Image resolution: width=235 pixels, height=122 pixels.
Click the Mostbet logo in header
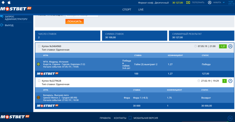click(x=16, y=9)
